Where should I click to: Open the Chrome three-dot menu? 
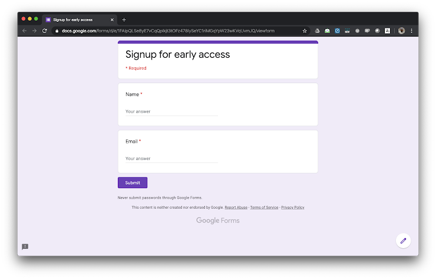[x=411, y=31]
